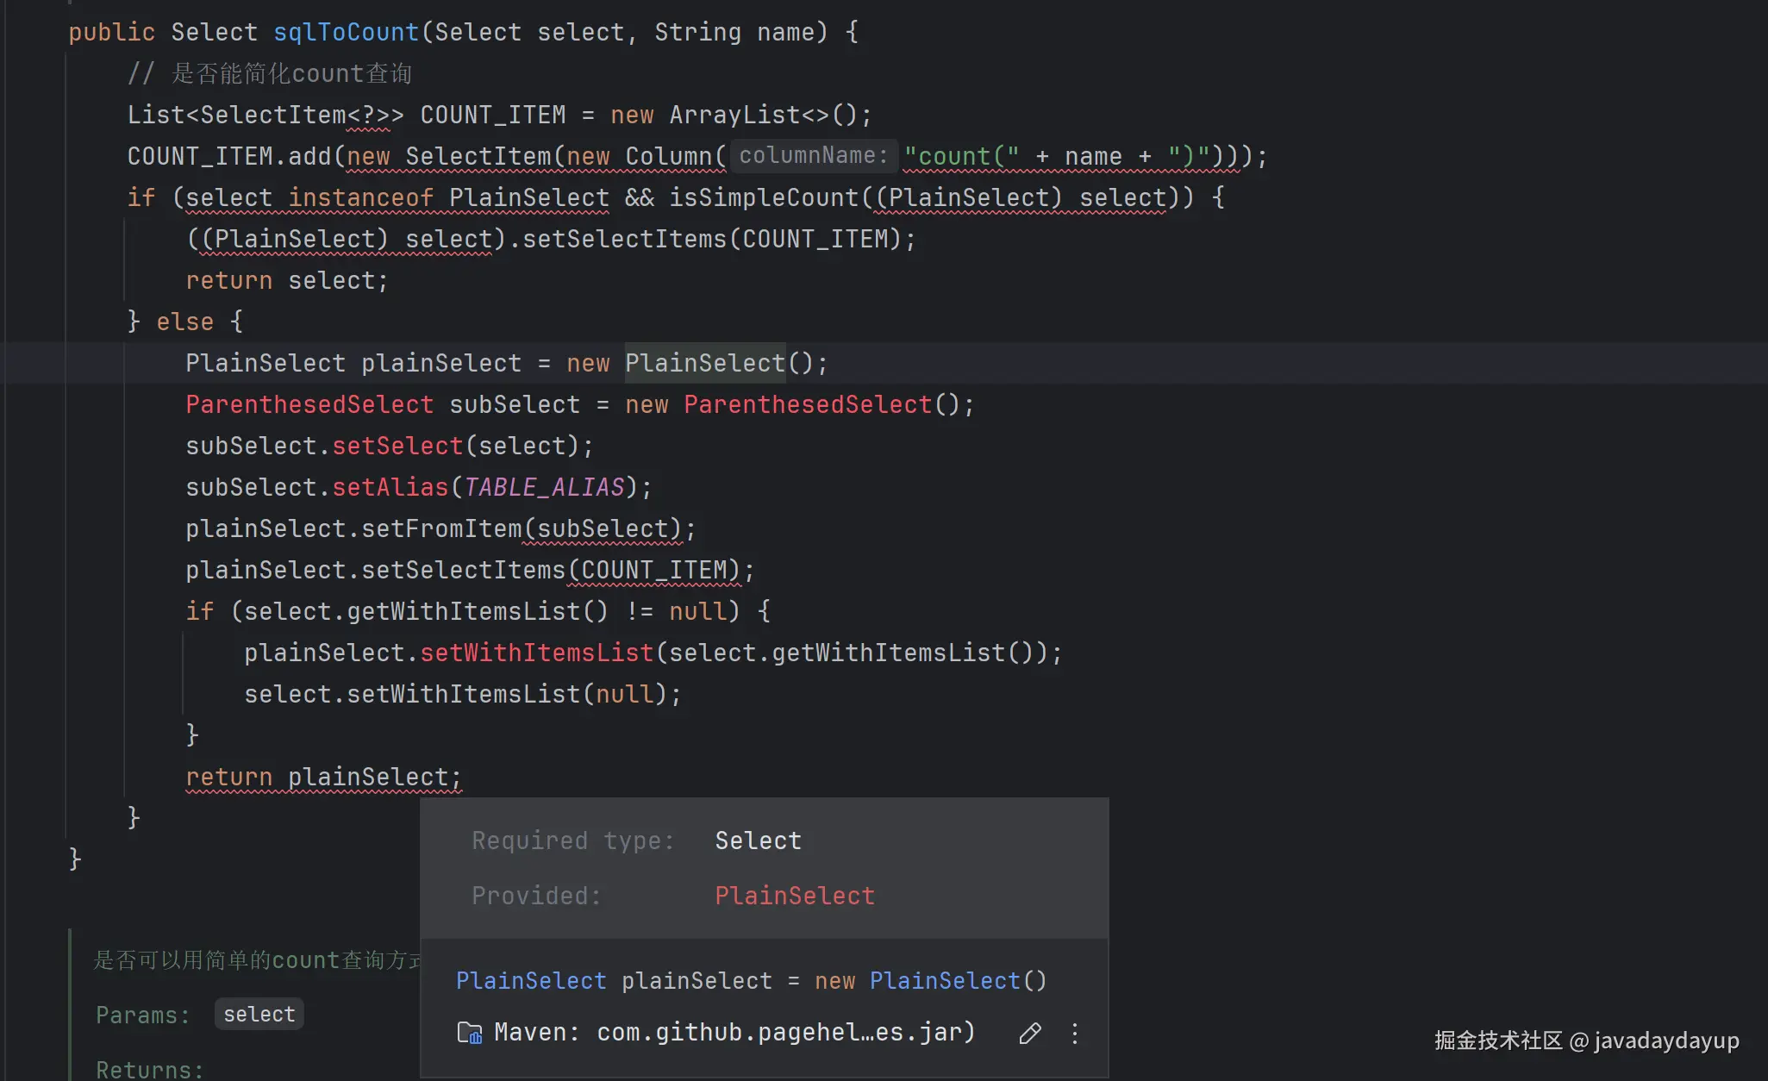Click the select params tag in docs
Image resolution: width=1768 pixels, height=1081 pixels.
tap(259, 1015)
